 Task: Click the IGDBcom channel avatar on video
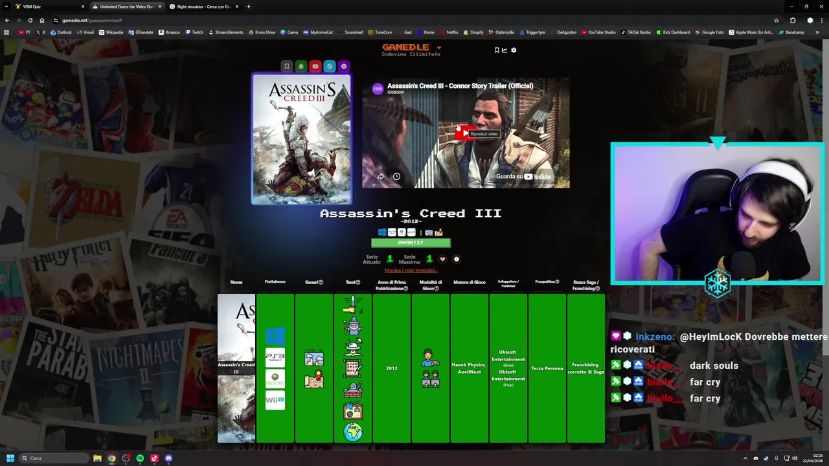pos(378,89)
